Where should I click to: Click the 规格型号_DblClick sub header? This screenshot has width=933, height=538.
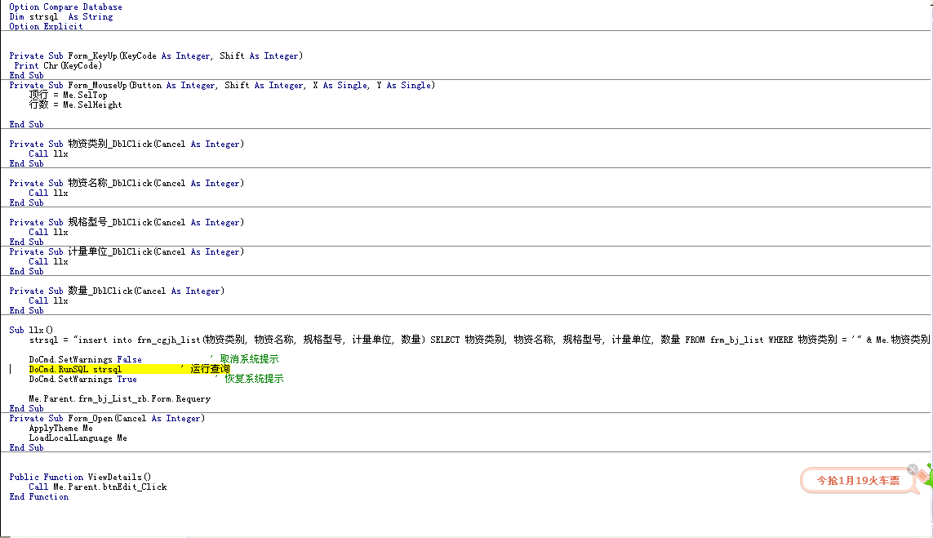pyautogui.click(x=127, y=223)
